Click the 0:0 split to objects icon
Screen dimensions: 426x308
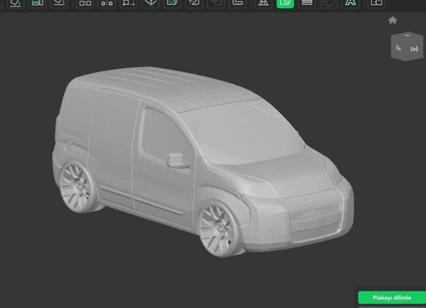85,4
